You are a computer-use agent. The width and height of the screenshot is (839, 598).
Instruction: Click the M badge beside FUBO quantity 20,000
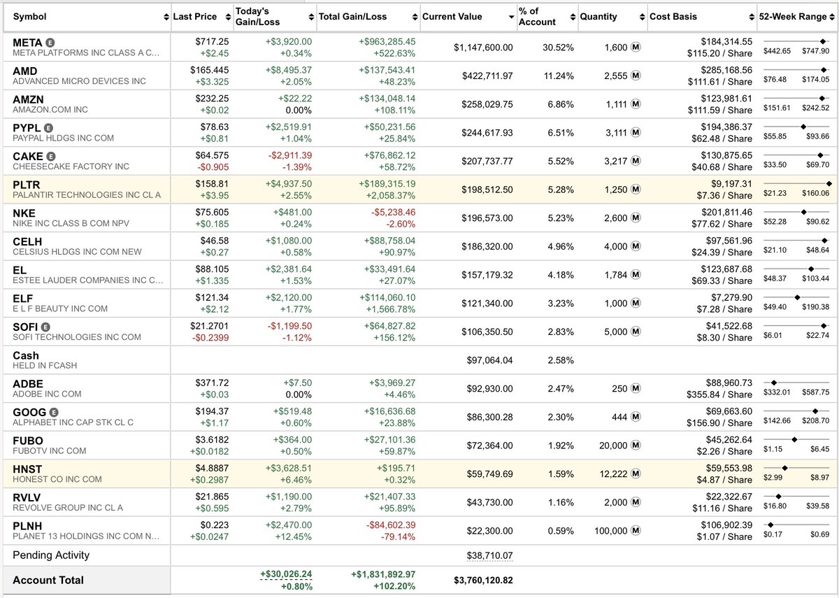click(636, 446)
